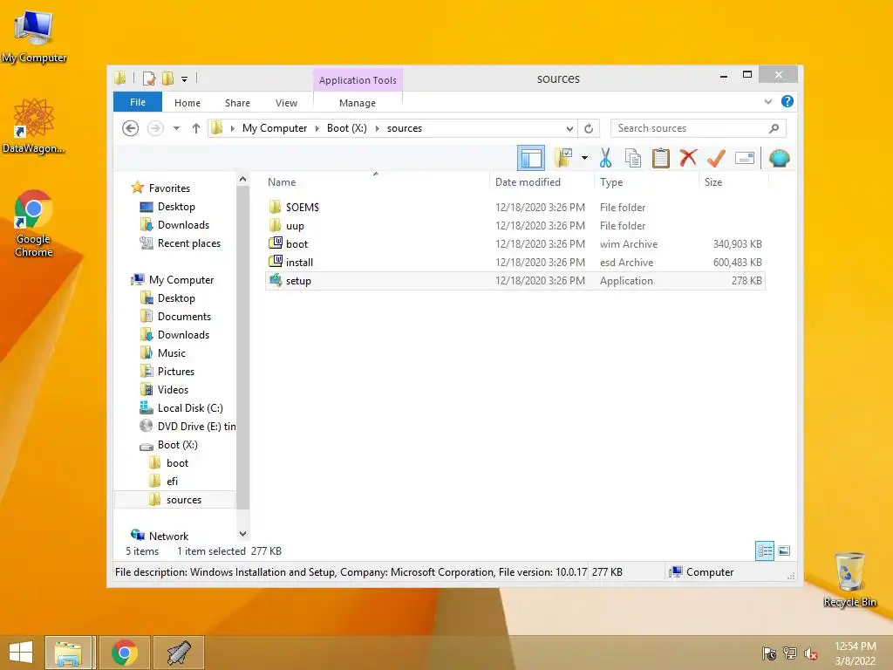The height and width of the screenshot is (670, 893).
Task: Open the Windows Start button
Action: pyautogui.click(x=21, y=653)
